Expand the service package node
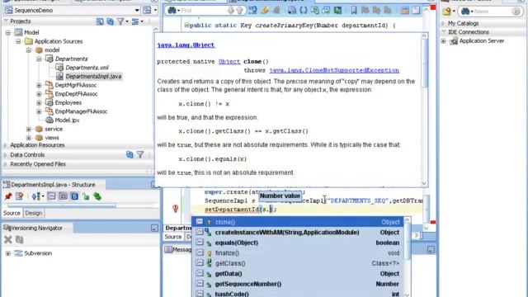The width and height of the screenshot is (528, 297). (x=29, y=129)
